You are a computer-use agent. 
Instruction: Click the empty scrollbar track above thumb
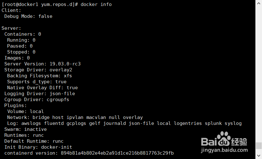(259, 74)
